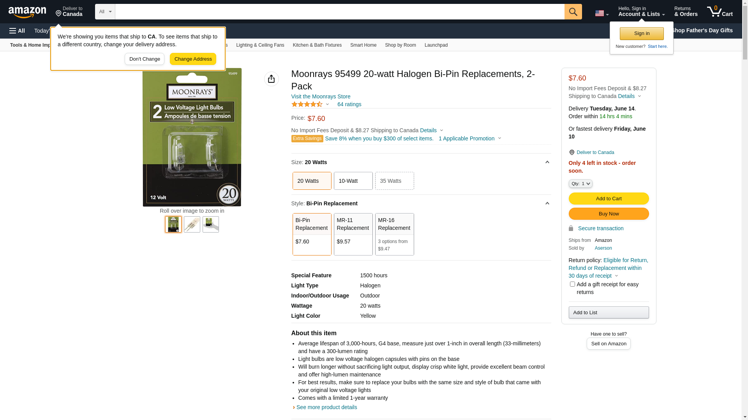The image size is (748, 420).
Task: Click the Add to Cart button
Action: click(x=608, y=199)
